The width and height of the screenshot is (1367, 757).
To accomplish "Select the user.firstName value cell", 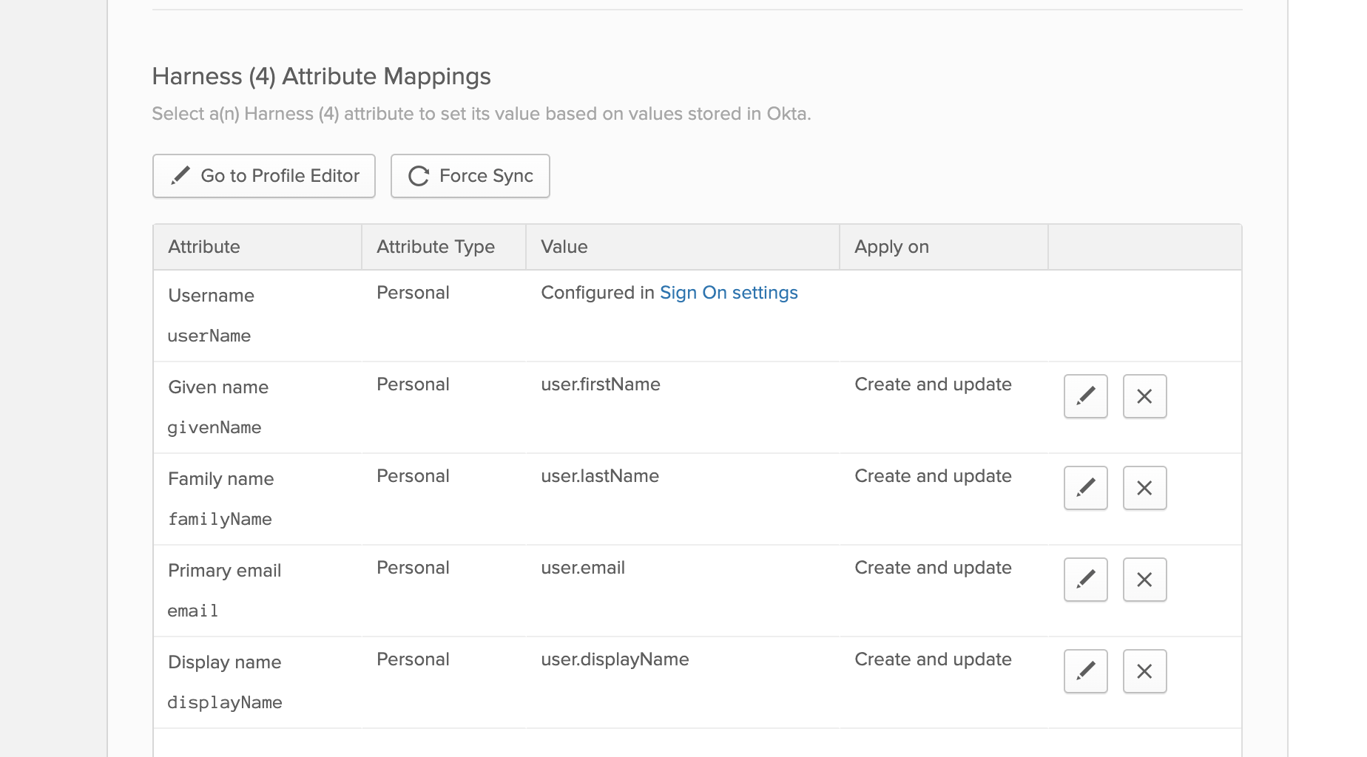I will [x=683, y=407].
